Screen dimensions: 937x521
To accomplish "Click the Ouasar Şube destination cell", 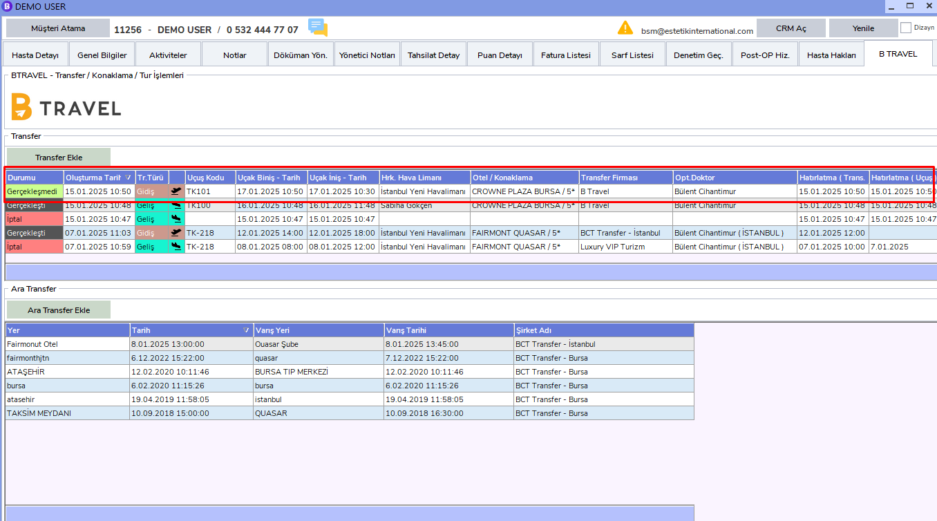I will pos(319,344).
